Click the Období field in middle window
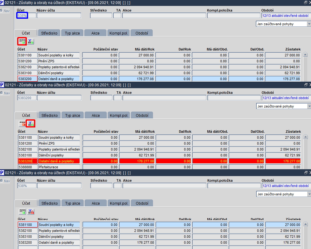 pos(286,98)
